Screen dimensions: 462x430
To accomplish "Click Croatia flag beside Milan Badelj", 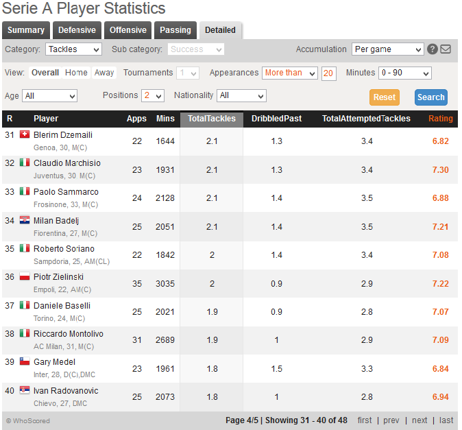I will [x=25, y=220].
